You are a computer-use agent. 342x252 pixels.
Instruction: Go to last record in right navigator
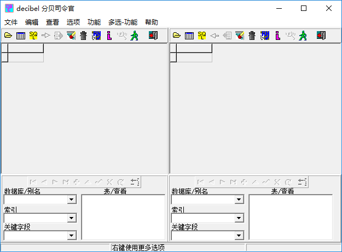[233, 182]
